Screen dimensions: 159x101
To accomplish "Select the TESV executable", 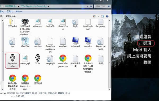I will pos(38,59).
